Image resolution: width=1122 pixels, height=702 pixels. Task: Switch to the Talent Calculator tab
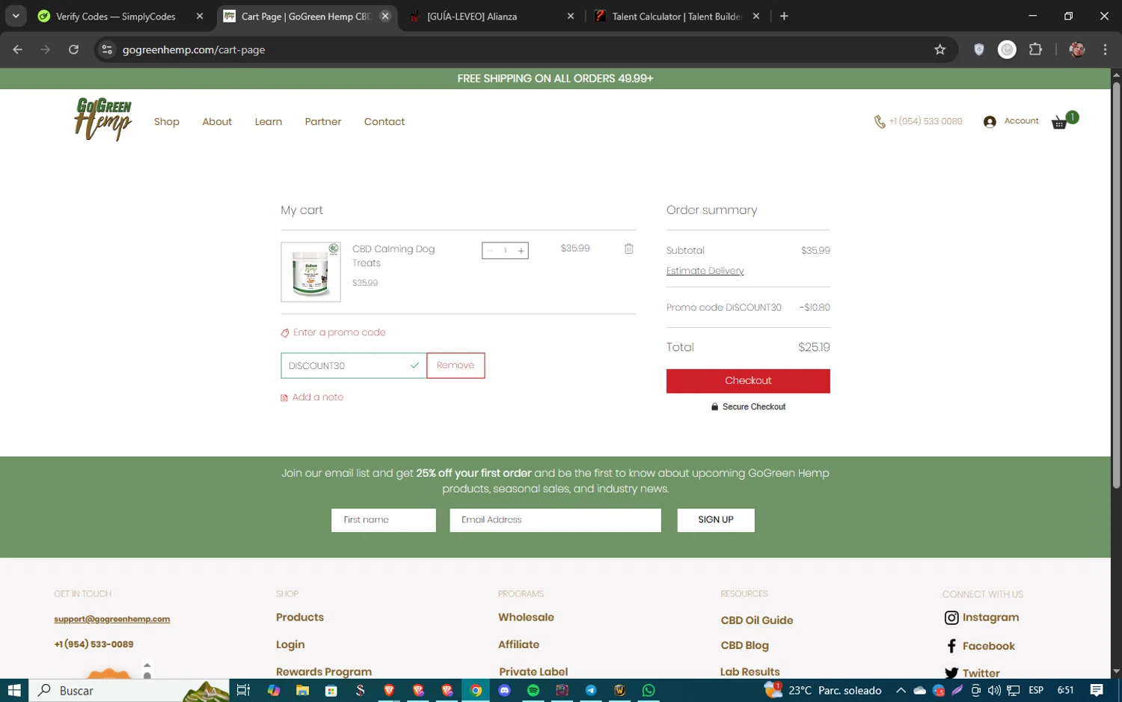[x=677, y=16]
